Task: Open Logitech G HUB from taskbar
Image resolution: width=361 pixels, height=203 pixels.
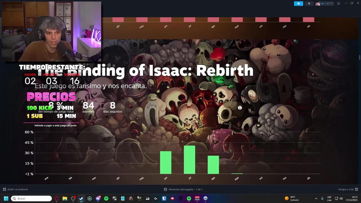Action: point(156,198)
